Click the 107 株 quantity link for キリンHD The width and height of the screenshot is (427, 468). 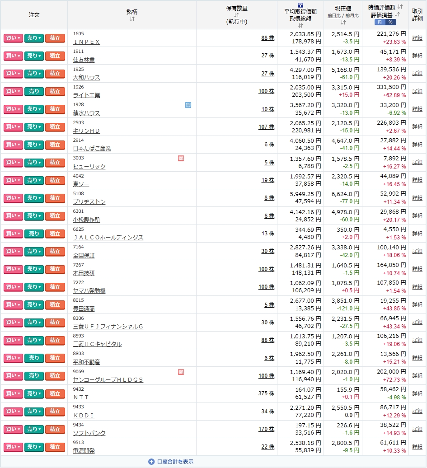[266, 127]
